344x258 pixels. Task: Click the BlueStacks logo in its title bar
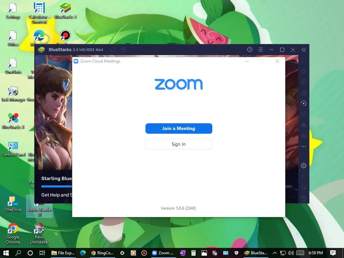point(41,50)
